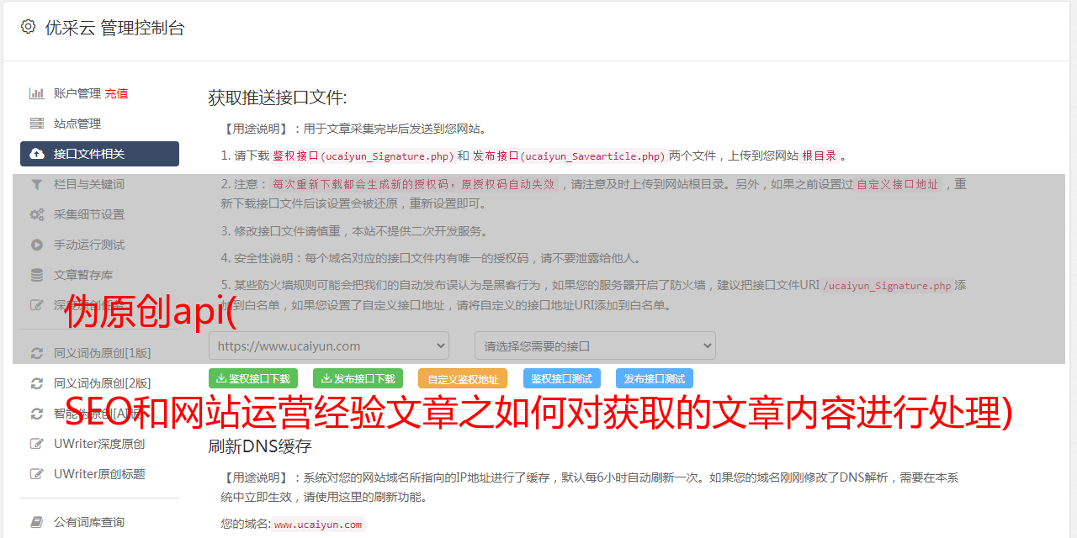Click the play icon for 手动运行测试
The width and height of the screenshot is (1077, 538).
[37, 245]
